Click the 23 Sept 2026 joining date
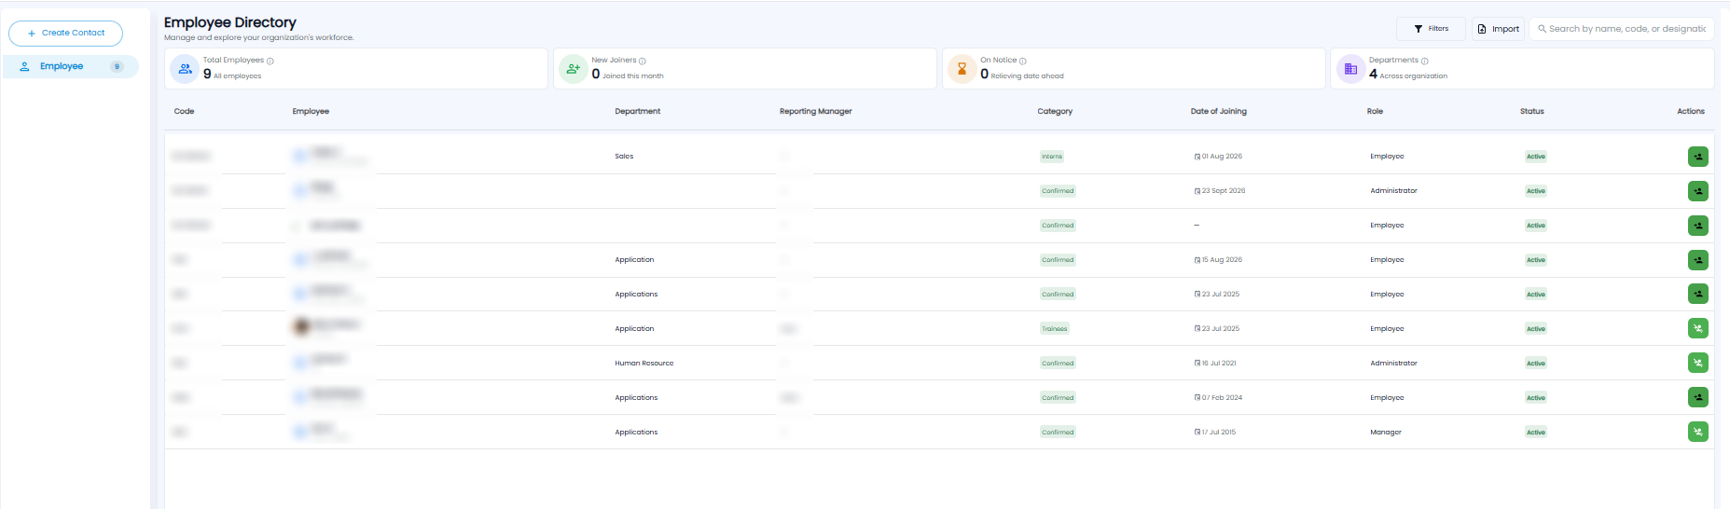 tap(1220, 191)
